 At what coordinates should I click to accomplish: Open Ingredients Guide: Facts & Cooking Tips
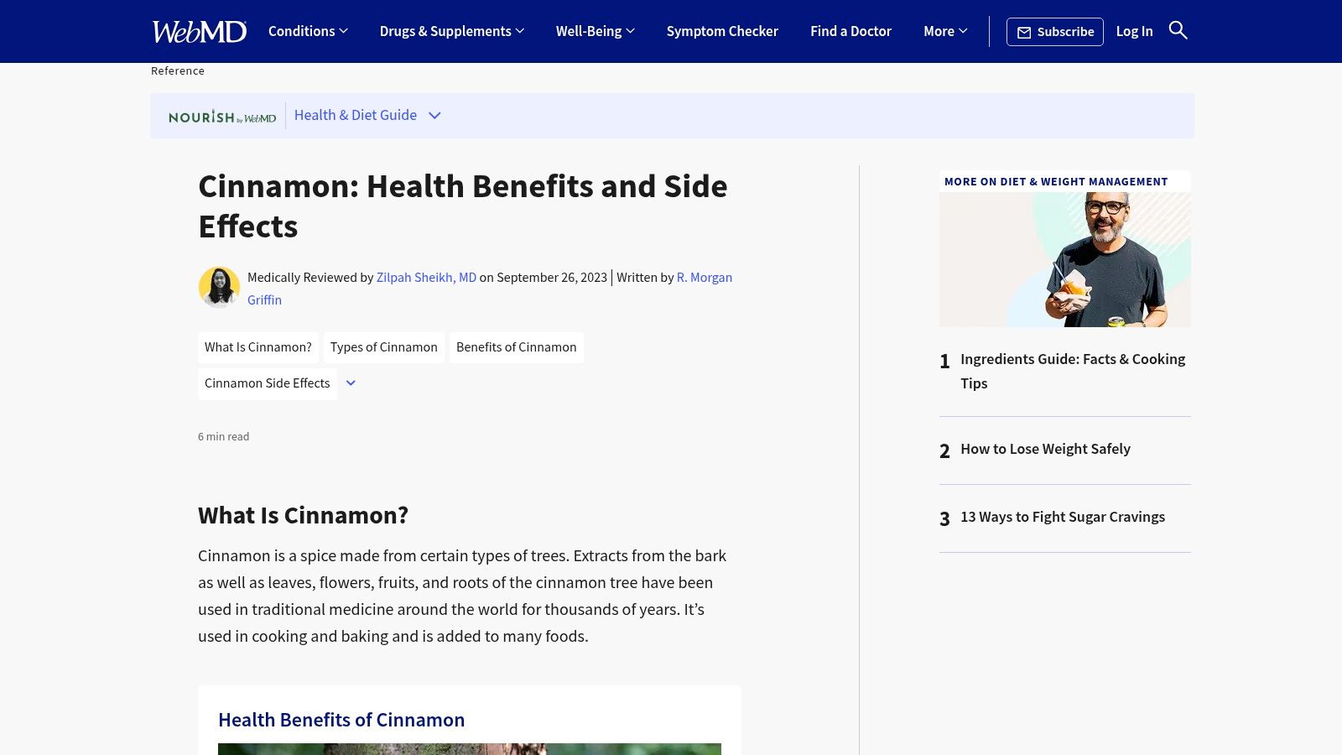pyautogui.click(x=1073, y=371)
